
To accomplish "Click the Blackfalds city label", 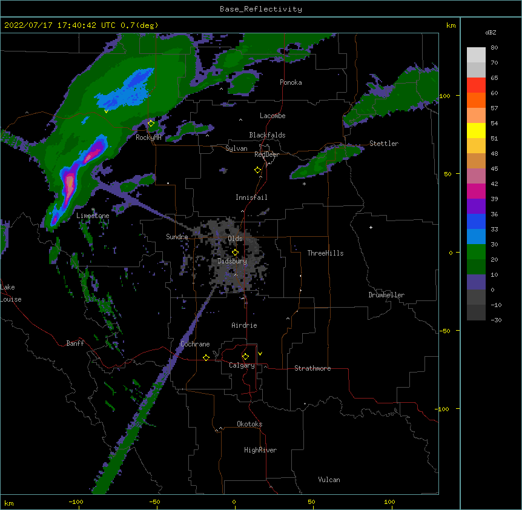I will (x=267, y=135).
